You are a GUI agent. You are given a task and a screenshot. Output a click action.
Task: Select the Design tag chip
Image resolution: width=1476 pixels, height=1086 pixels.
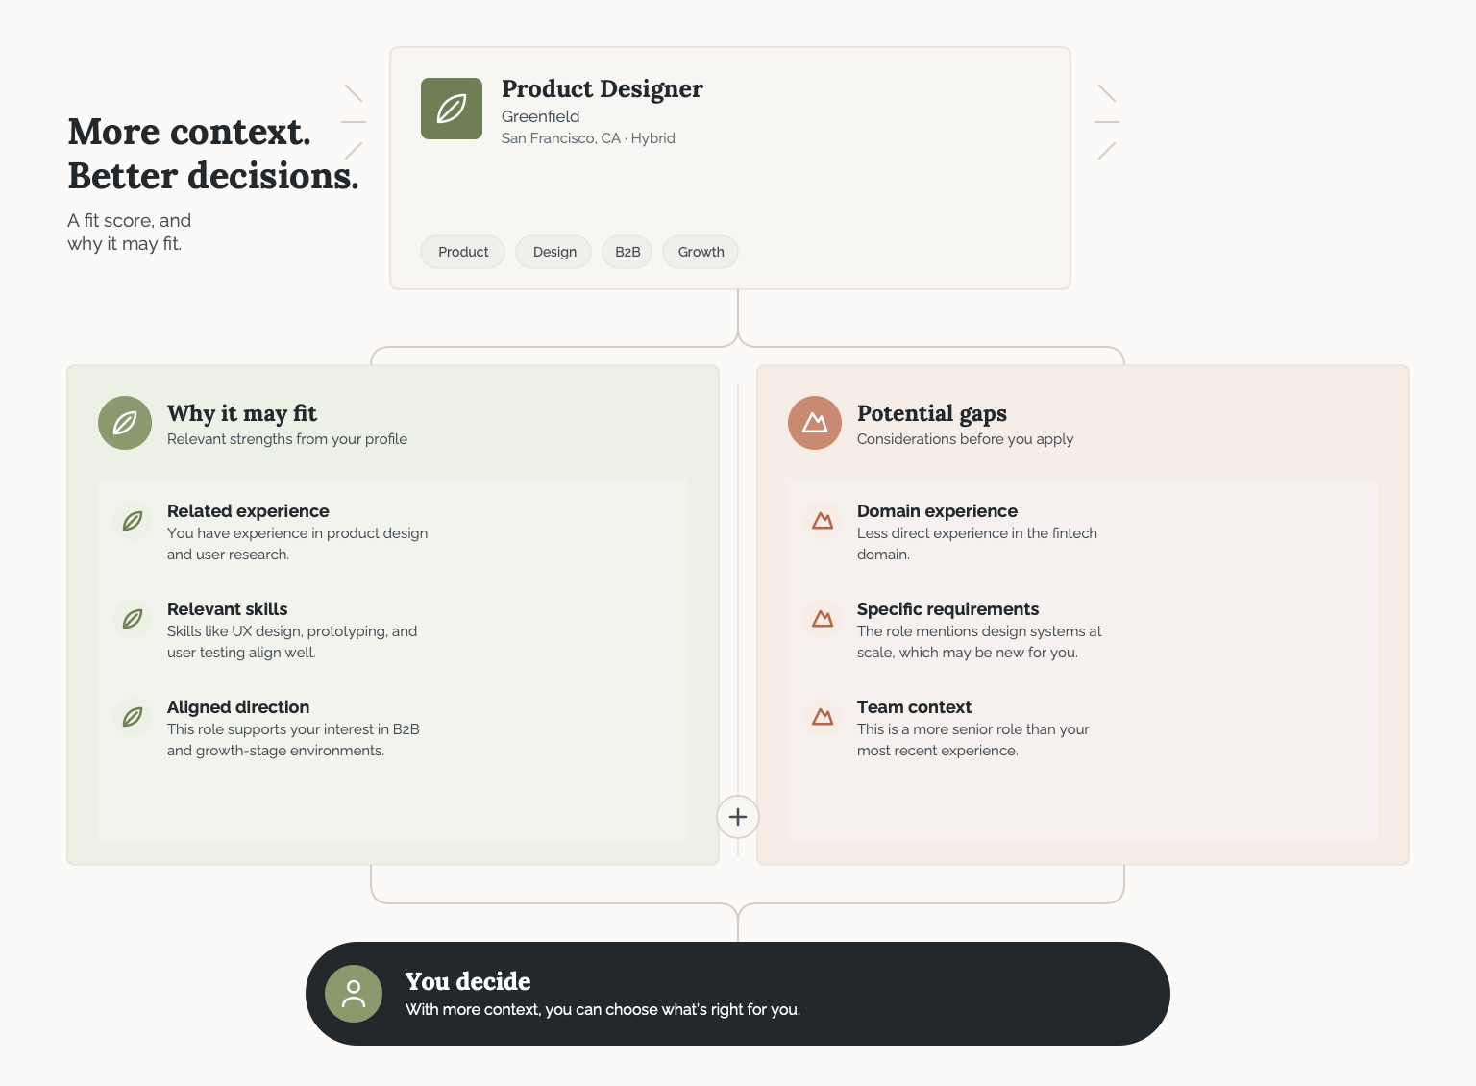[x=554, y=252]
